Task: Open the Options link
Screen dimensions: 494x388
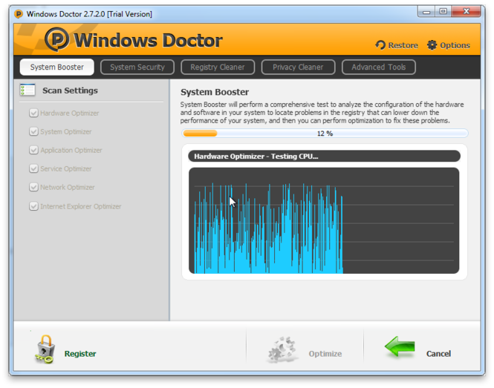Action: (x=455, y=46)
